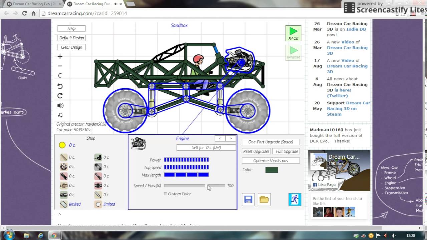Screen dimensions: 427x240
Task: Click the blue running man exit icon
Action: [295, 199]
